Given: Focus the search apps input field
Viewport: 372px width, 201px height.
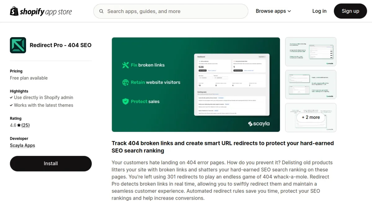Looking at the screenshot, I should click(171, 11).
